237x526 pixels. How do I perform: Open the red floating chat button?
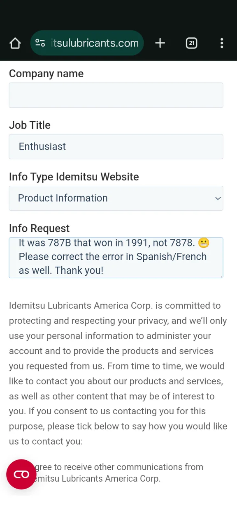coord(21,474)
